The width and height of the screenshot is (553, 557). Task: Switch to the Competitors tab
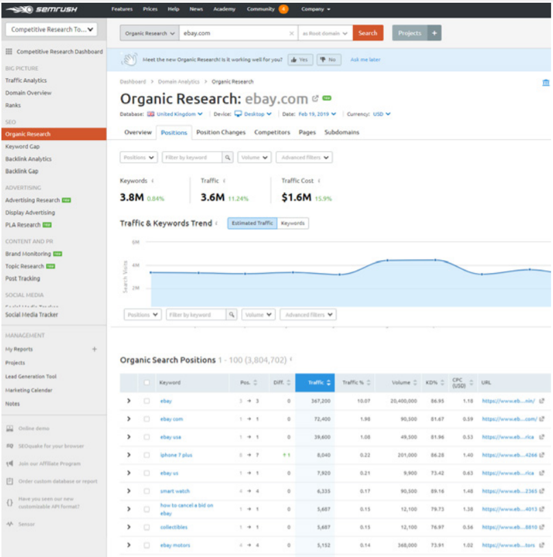pos(272,132)
